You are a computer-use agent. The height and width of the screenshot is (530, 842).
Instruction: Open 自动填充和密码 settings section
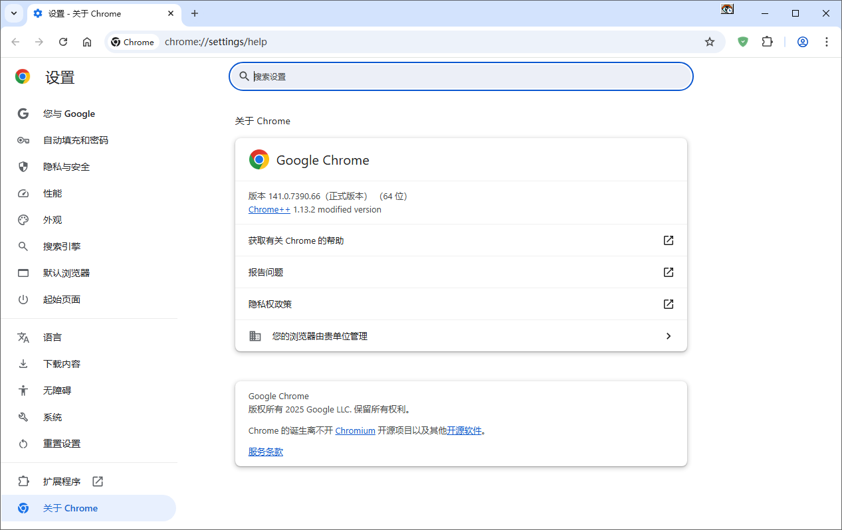coord(75,140)
